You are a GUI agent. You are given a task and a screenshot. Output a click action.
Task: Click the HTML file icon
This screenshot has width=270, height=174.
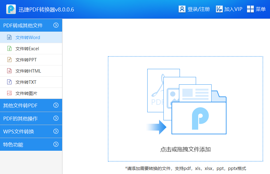click(9, 71)
